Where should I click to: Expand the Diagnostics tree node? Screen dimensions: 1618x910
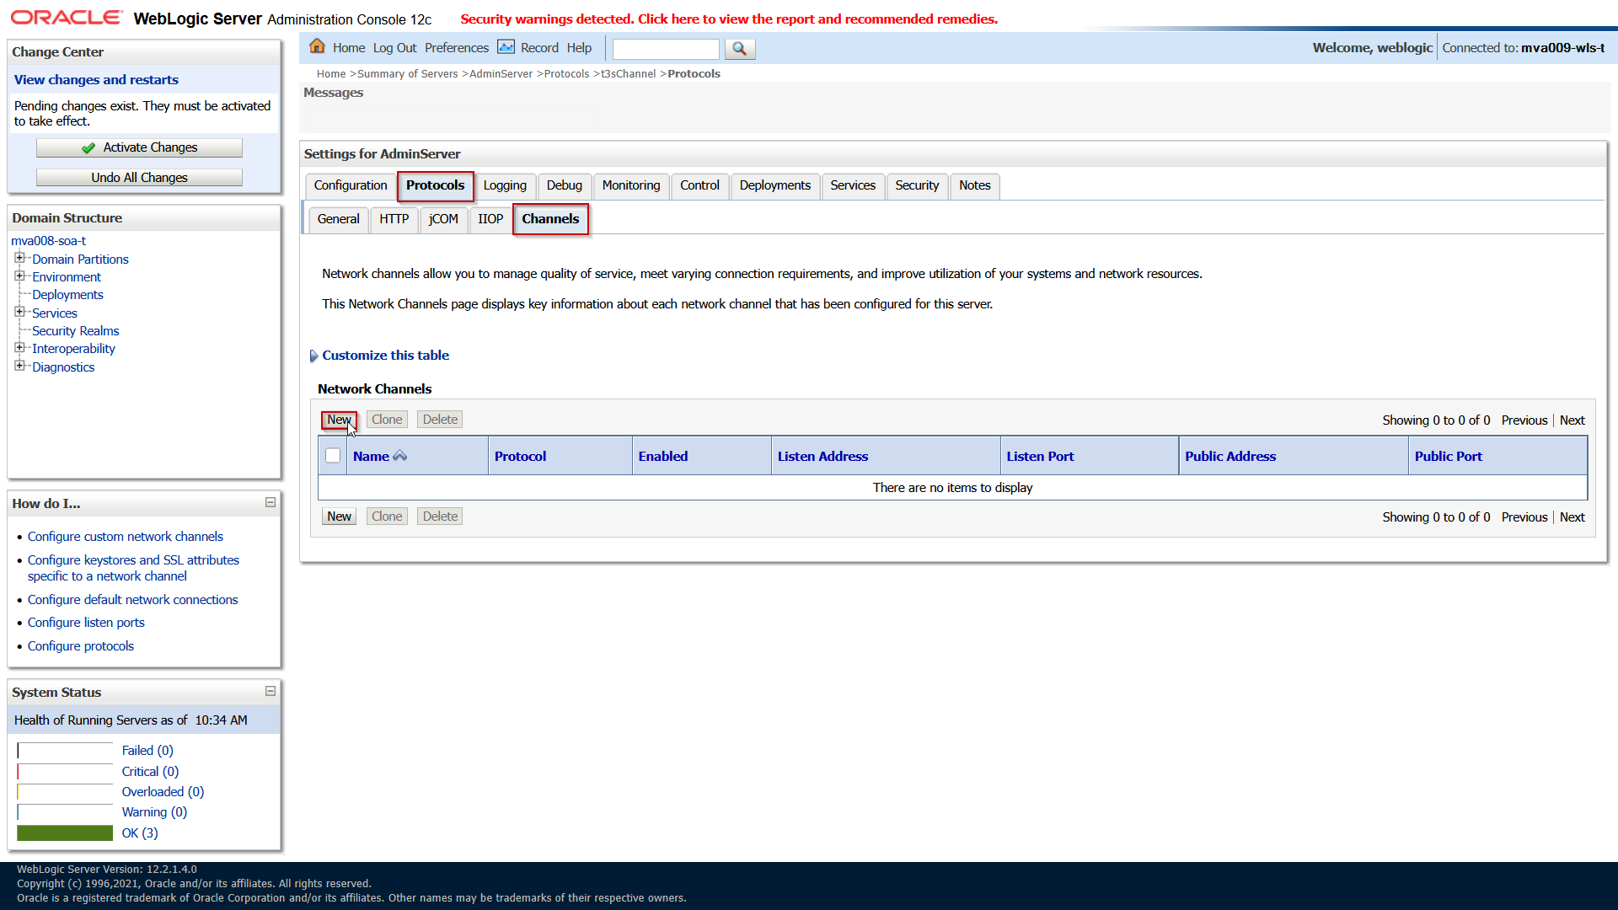pos(19,366)
